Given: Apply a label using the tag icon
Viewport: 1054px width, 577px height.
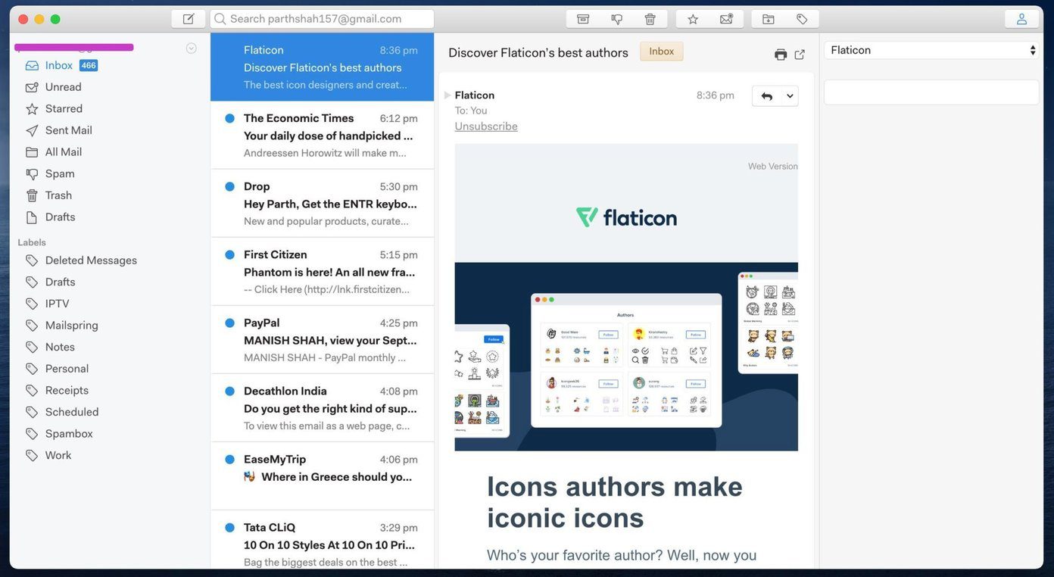Looking at the screenshot, I should (x=802, y=19).
